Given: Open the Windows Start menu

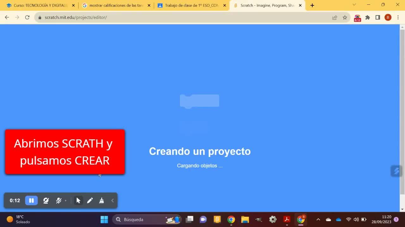Looking at the screenshot, I should (x=104, y=219).
